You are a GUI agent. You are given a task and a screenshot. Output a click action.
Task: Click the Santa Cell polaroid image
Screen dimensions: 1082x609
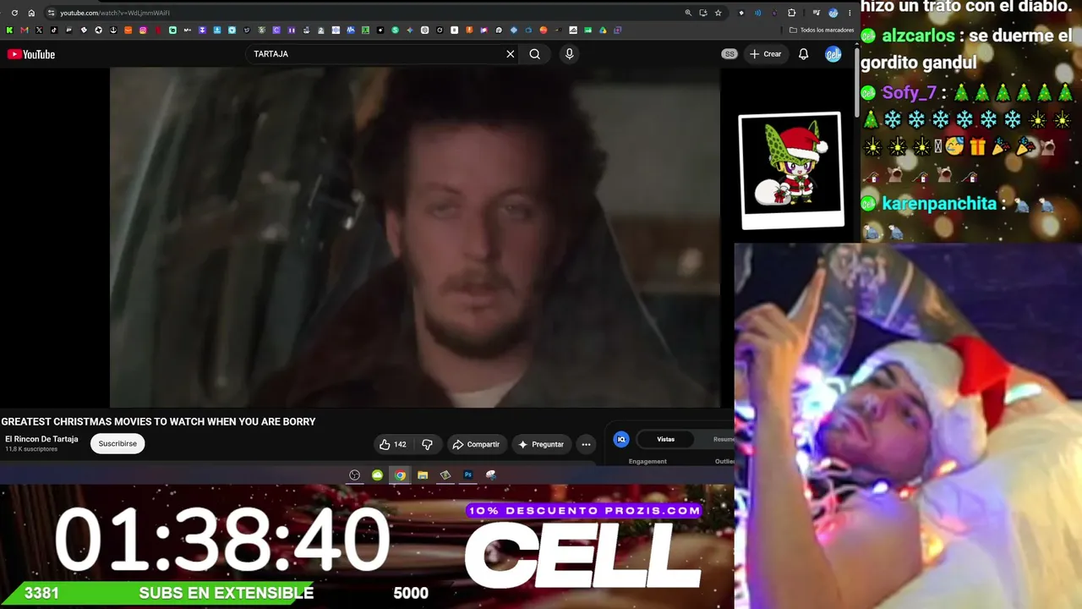(791, 170)
